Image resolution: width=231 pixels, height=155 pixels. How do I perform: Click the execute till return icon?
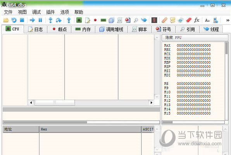pos(69,20)
